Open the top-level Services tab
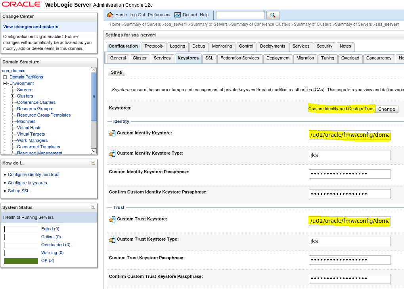 [x=301, y=46]
